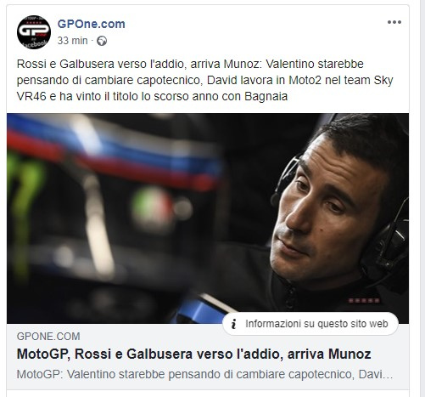Click the italic i info icon

(x=233, y=324)
